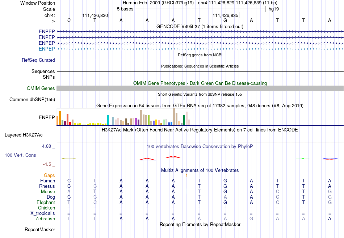This screenshot has width=344, height=238.
Task: Open the OMIM Gene Phenotypes track title
Action: (x=200, y=83)
